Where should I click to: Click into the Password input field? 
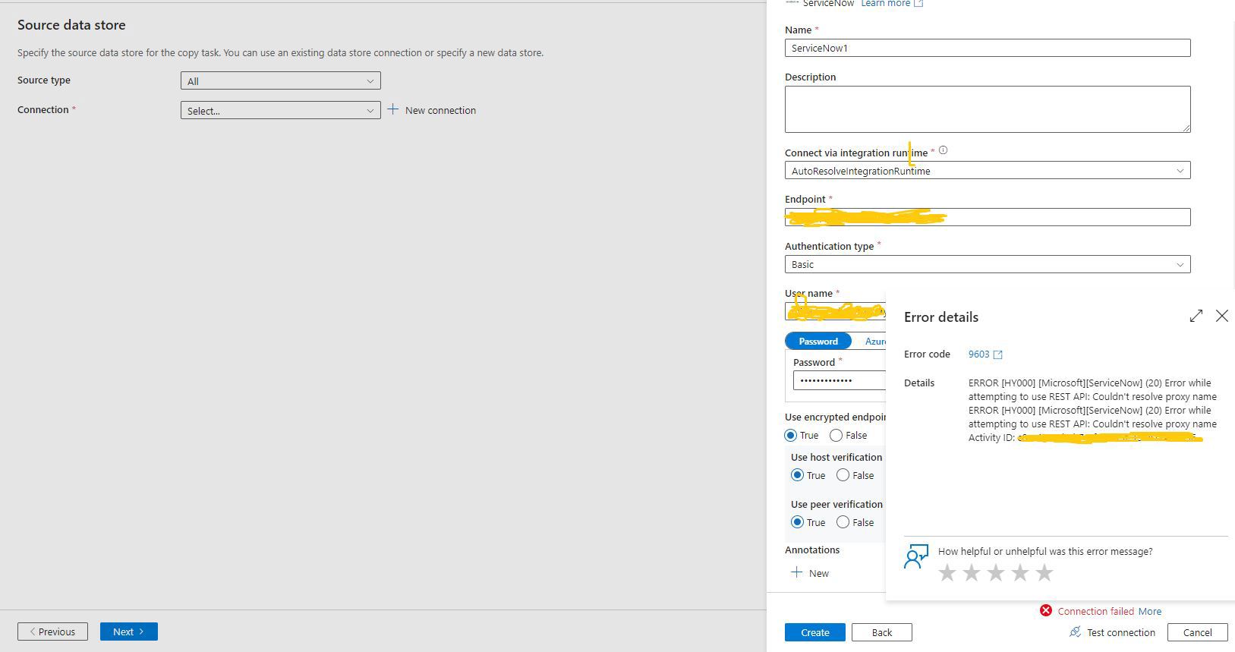840,380
